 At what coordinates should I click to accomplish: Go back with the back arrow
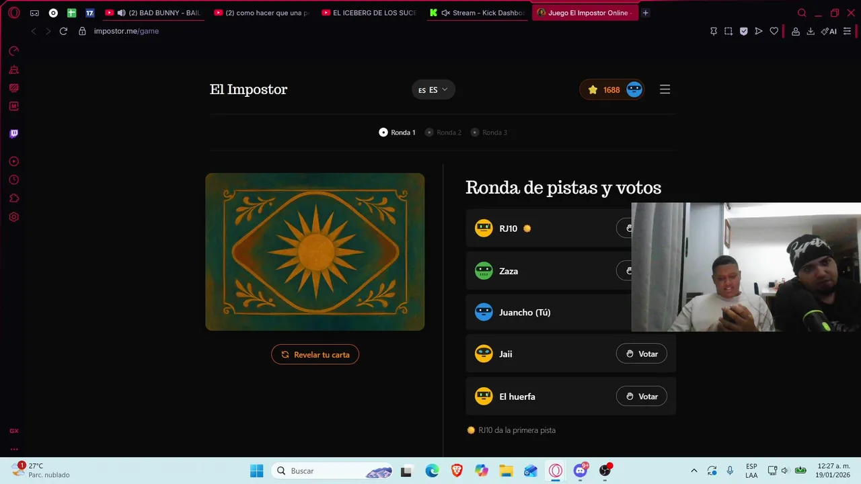point(34,31)
